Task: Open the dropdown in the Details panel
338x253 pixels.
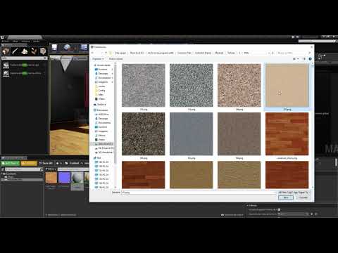Action: pyautogui.click(x=293, y=214)
